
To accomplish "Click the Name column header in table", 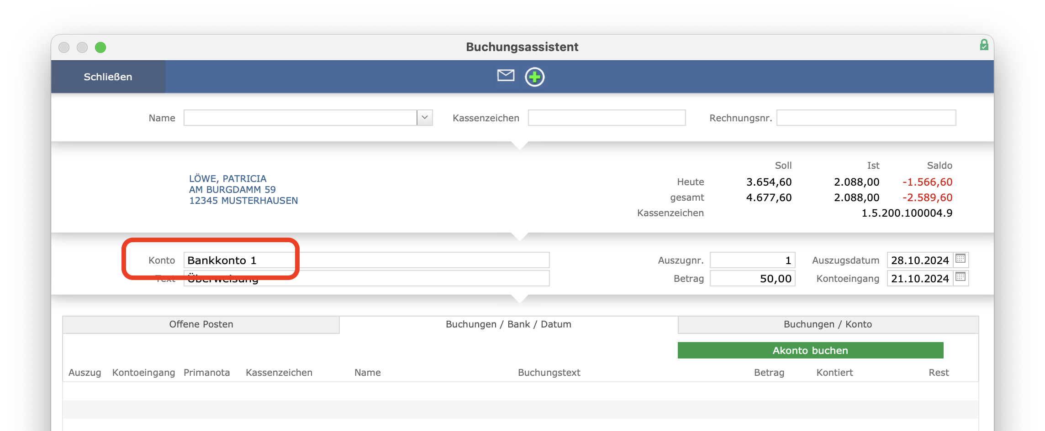I will pyautogui.click(x=367, y=373).
